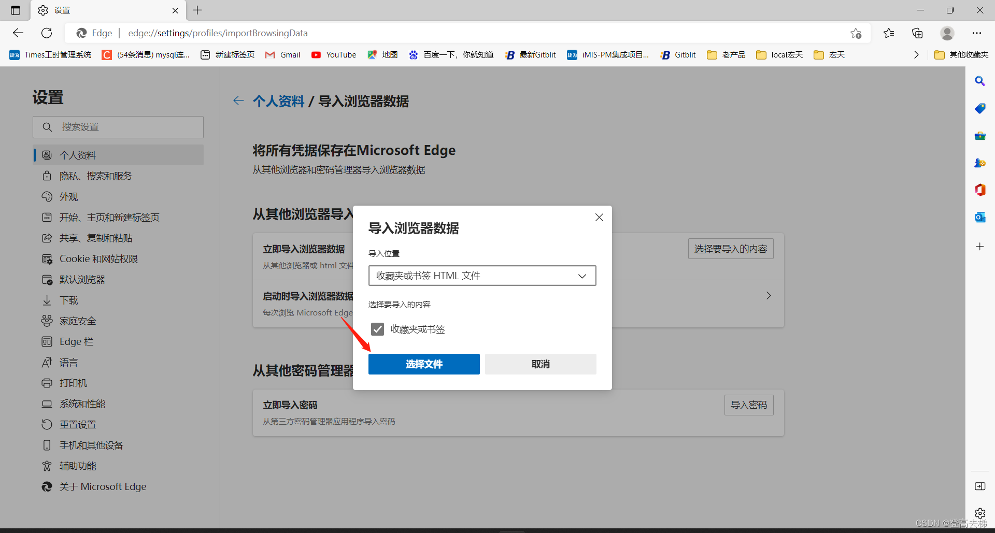Open sidebar Outlook icon
995x533 pixels.
click(980, 218)
